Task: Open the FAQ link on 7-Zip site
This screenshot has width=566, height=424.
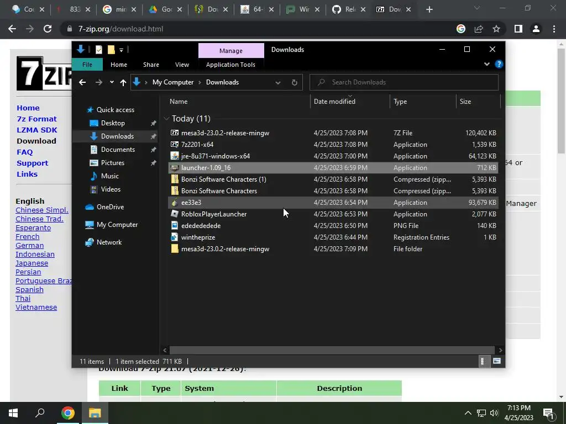Action: coord(24,152)
